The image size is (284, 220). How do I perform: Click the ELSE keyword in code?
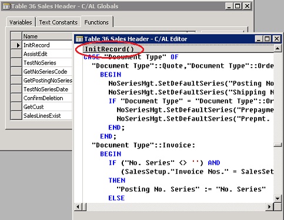pyautogui.click(x=116, y=198)
